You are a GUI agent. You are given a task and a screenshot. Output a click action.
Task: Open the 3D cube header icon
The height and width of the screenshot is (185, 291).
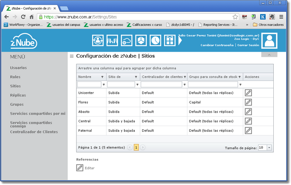click(x=141, y=41)
